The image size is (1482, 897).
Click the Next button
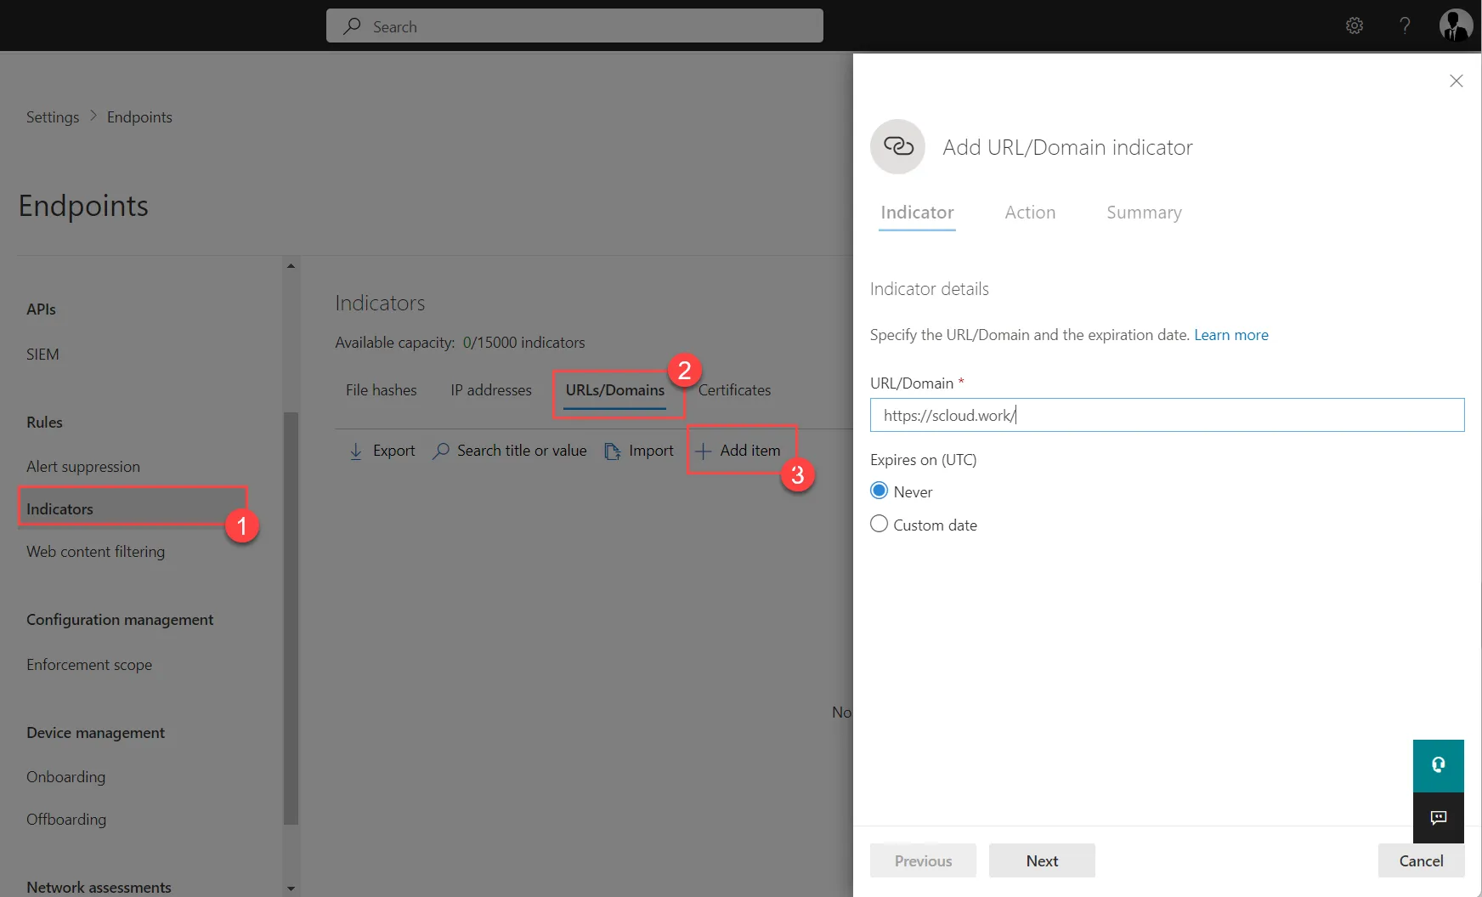tap(1042, 860)
